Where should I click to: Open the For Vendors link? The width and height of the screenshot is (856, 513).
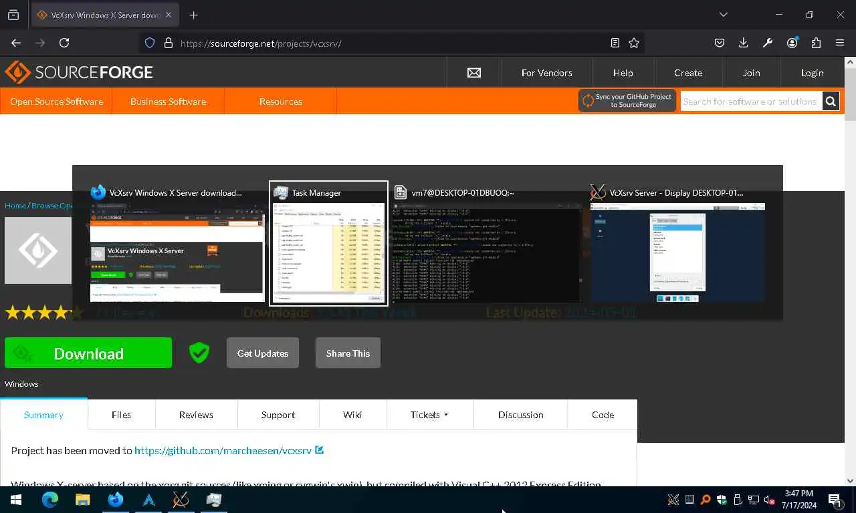point(546,73)
